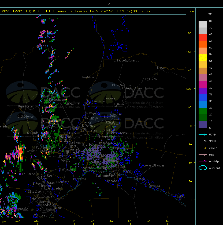223x225 pixels.
Task: Select the yellow 54-51 dBZ color swatch
Action: coord(203,57)
